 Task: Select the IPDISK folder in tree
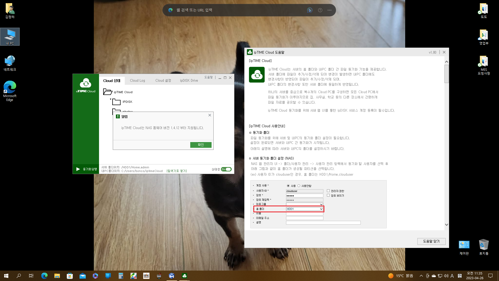coord(127,102)
